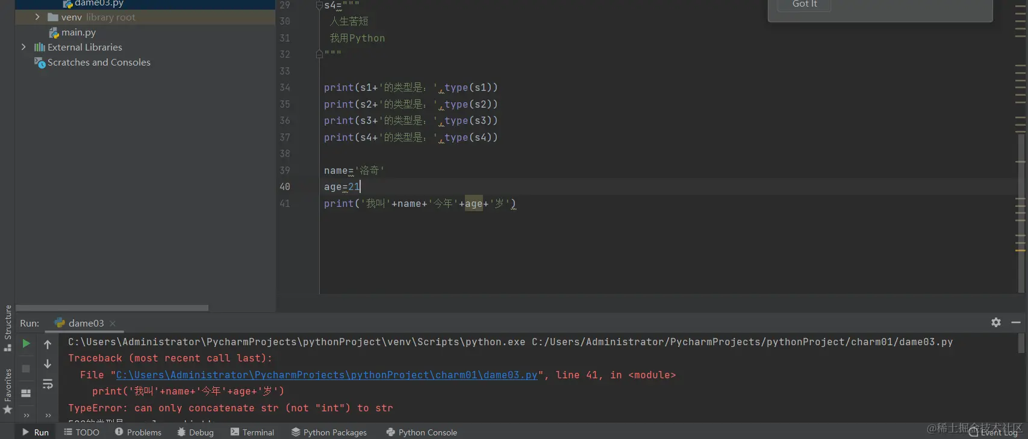
Task: Click the 人生苦短 text on line 30
Action: [x=349, y=21]
